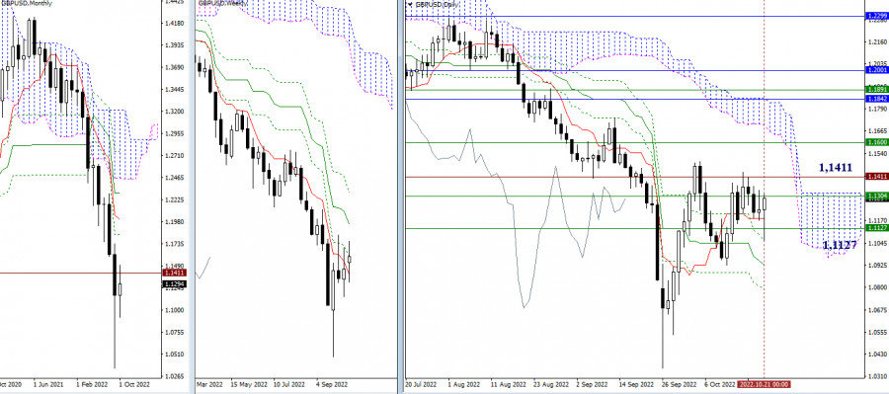This screenshot has width=889, height=394.
Task: Select the bold 1,1411 annotation text
Action: click(836, 168)
